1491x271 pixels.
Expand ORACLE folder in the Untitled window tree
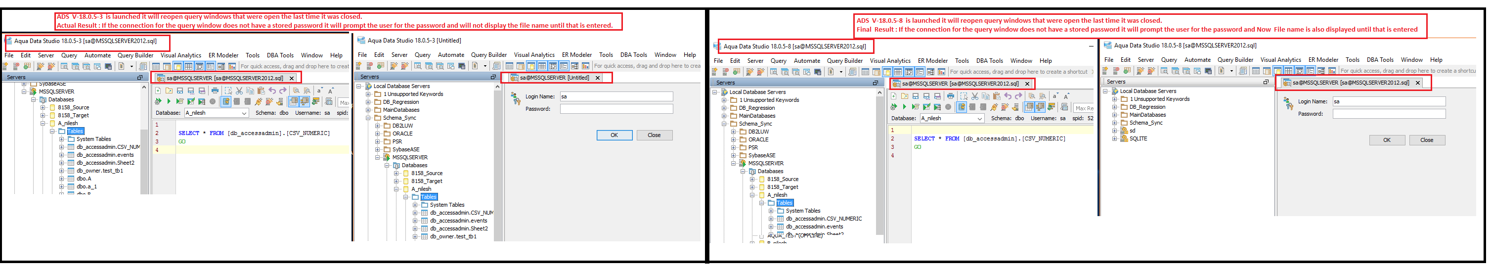click(377, 133)
